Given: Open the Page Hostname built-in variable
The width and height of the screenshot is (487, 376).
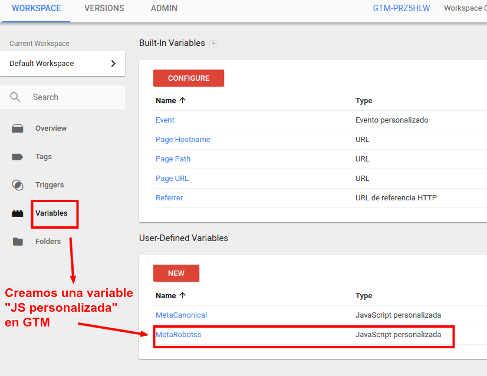Looking at the screenshot, I should 183,140.
